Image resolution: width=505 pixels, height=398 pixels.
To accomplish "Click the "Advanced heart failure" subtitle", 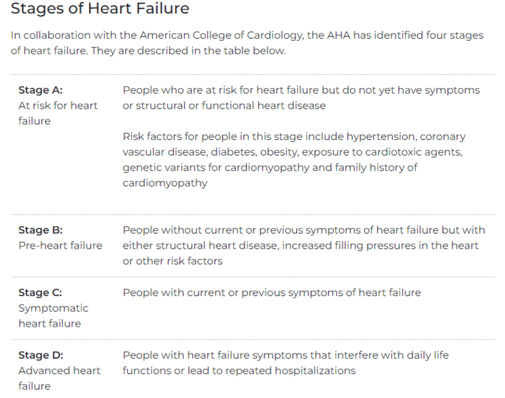I will point(59,378).
